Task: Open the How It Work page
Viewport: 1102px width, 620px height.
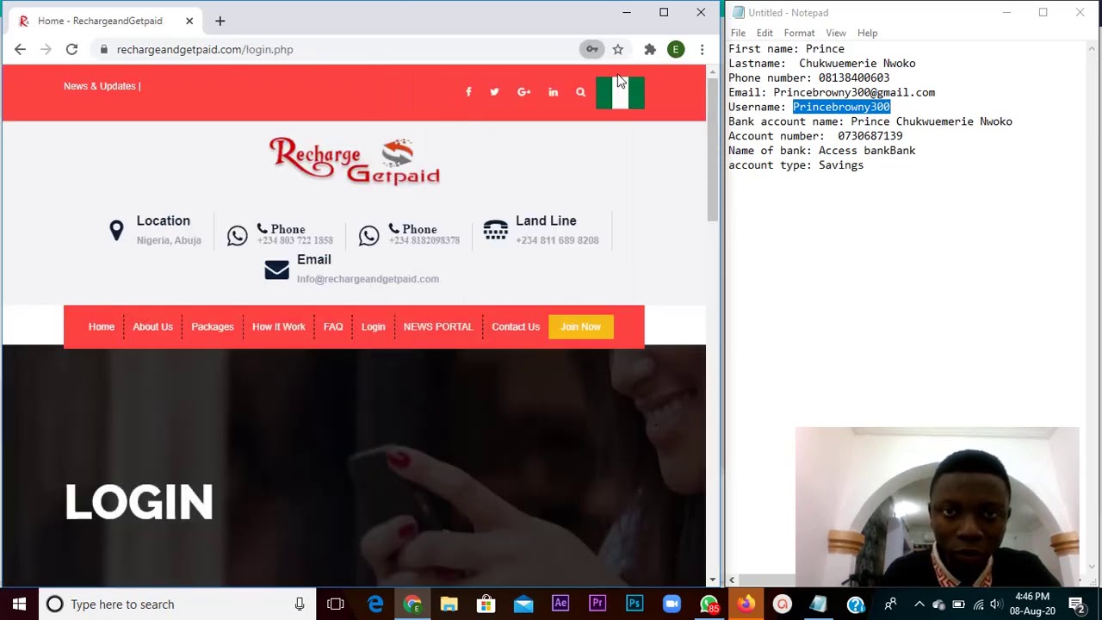Action: (278, 326)
